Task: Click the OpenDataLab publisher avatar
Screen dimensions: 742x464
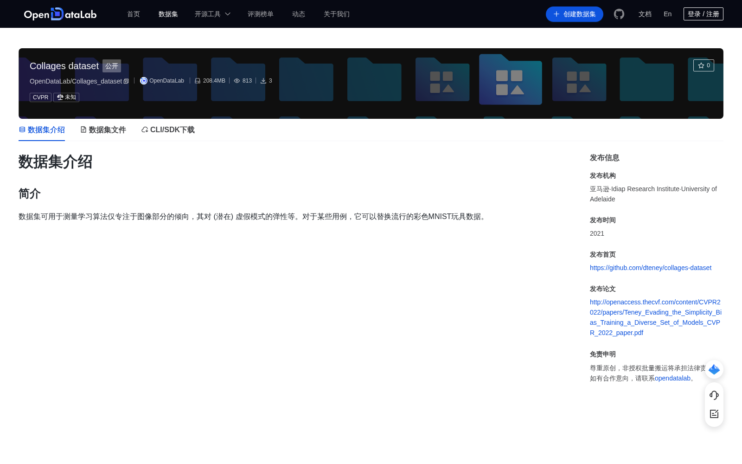Action: 144,81
